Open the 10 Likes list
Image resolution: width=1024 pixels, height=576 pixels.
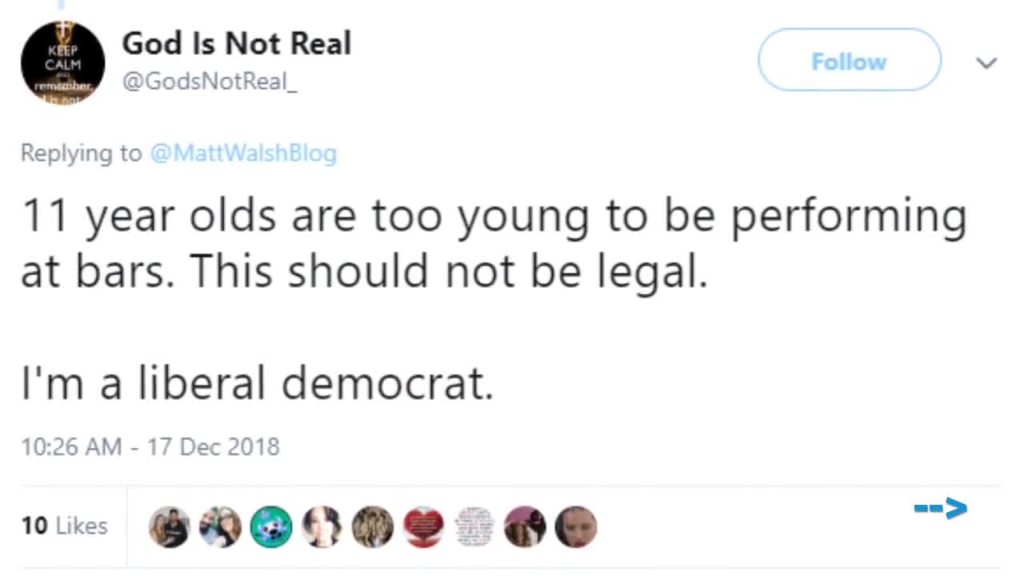[x=64, y=526]
